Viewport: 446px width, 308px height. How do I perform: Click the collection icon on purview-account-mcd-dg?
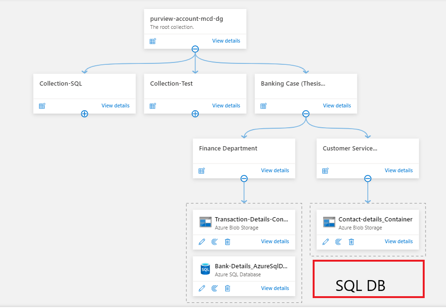pos(152,41)
